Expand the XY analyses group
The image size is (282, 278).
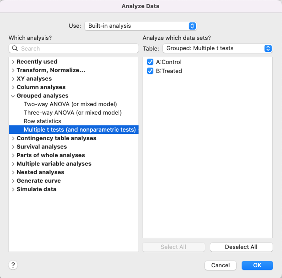13,79
